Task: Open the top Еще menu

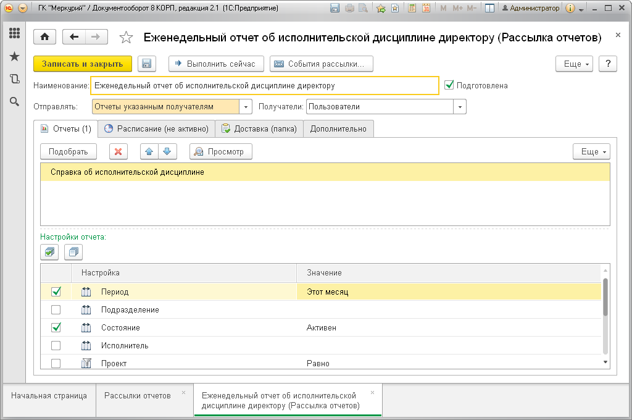Action: pyautogui.click(x=574, y=64)
